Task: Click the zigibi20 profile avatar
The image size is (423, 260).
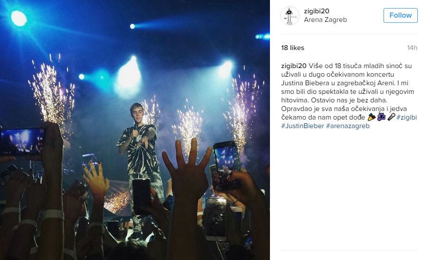Action: pos(290,16)
